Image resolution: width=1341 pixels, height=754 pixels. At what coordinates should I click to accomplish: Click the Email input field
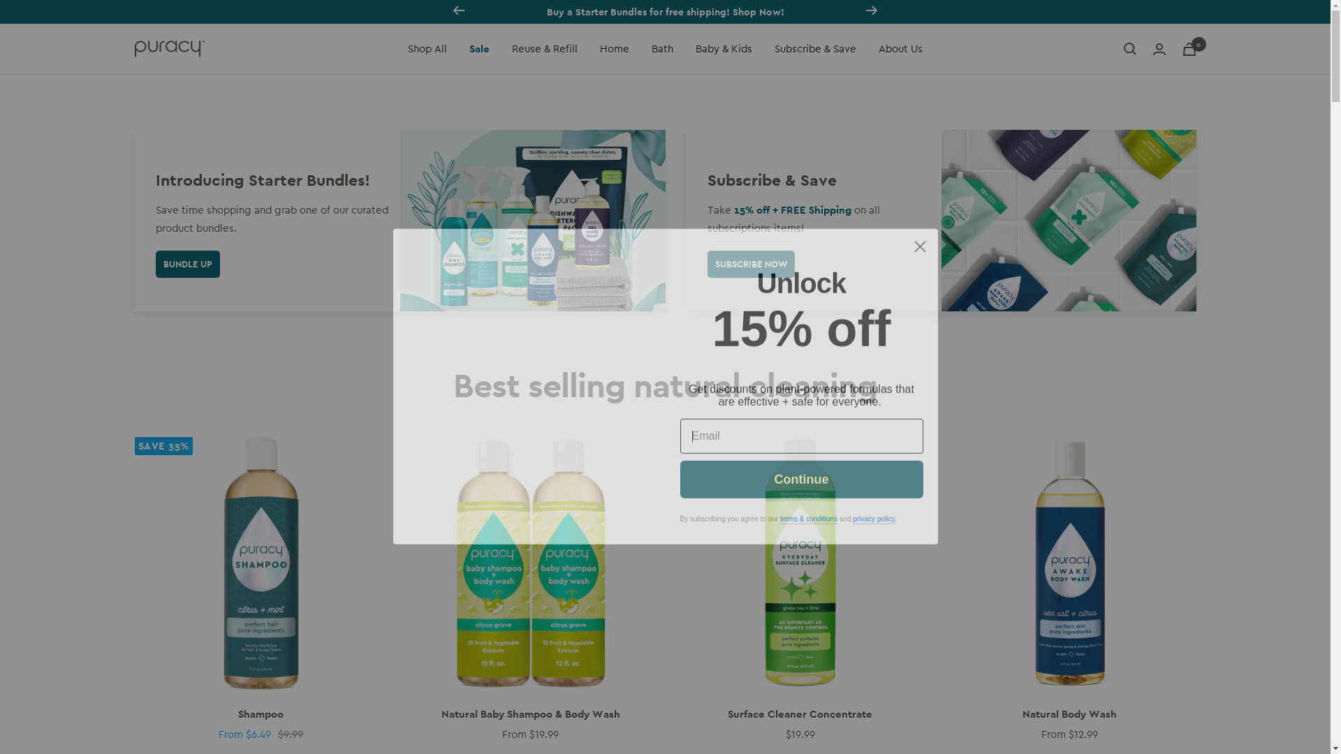(802, 436)
